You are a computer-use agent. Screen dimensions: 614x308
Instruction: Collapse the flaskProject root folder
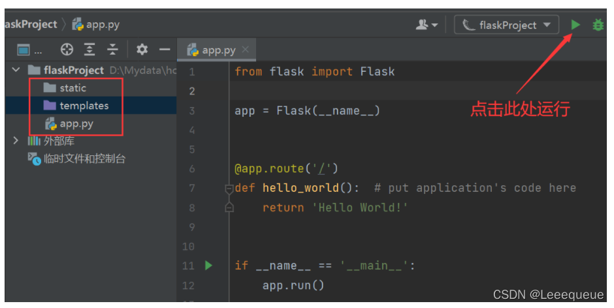(16, 70)
